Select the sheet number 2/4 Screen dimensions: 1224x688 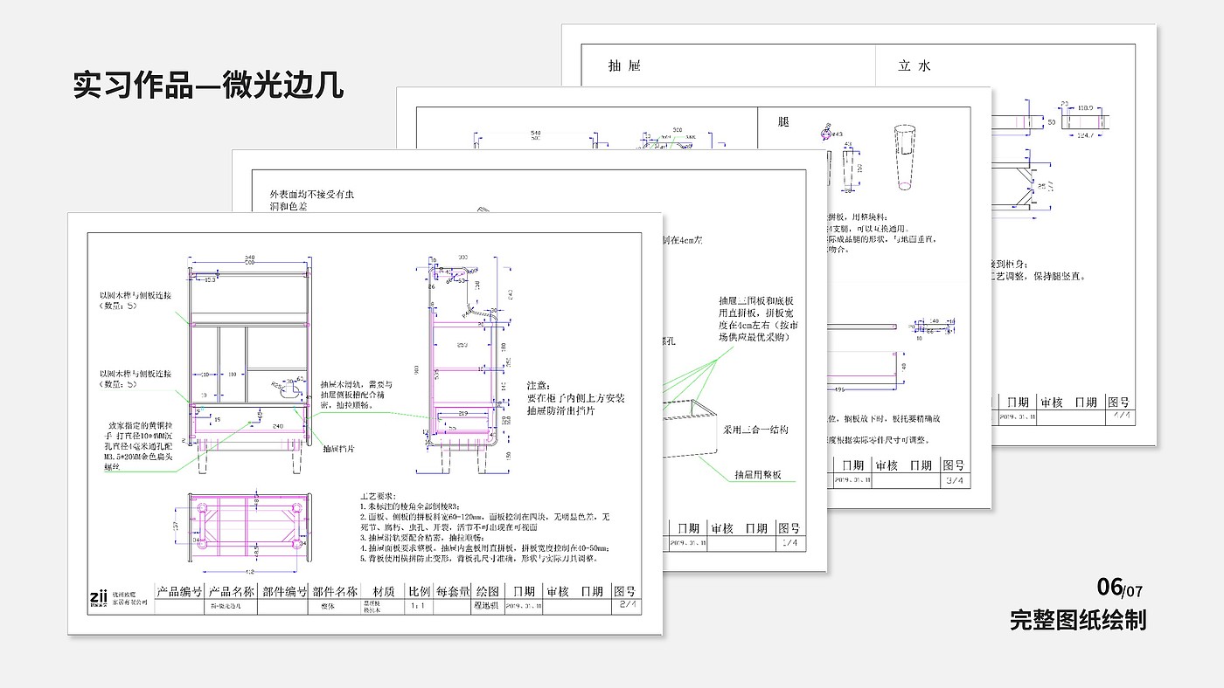(x=627, y=604)
